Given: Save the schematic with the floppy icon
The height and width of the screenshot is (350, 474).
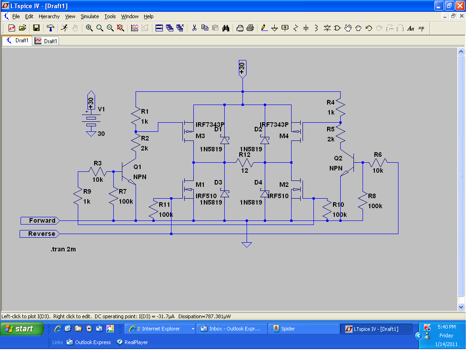Looking at the screenshot, I should pos(36,28).
